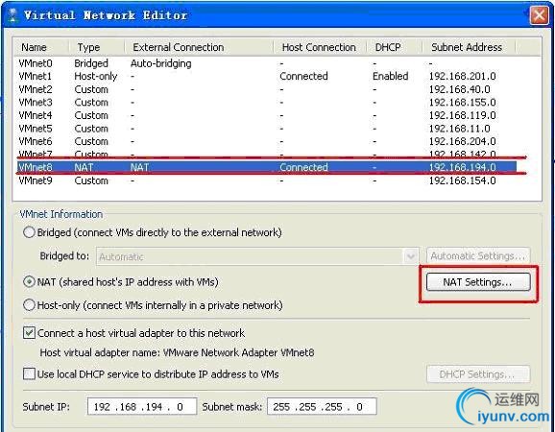Click the Subnet mask input field
Screen dimensions: 555x432
pyautogui.click(x=322, y=406)
